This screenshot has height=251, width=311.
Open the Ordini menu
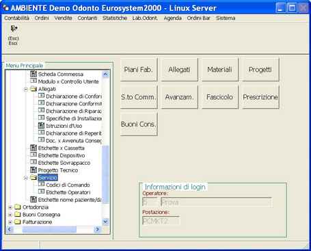click(42, 18)
